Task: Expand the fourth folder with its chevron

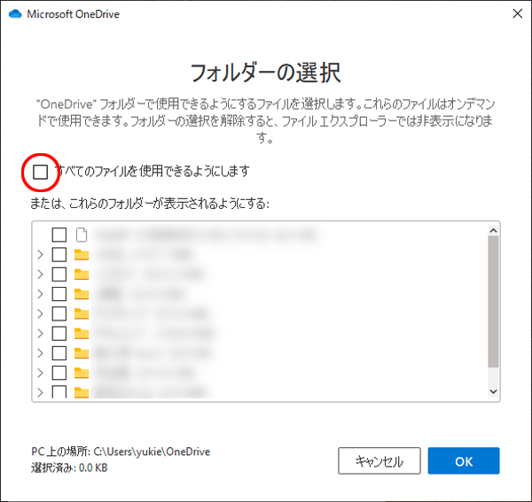Action: (x=40, y=313)
